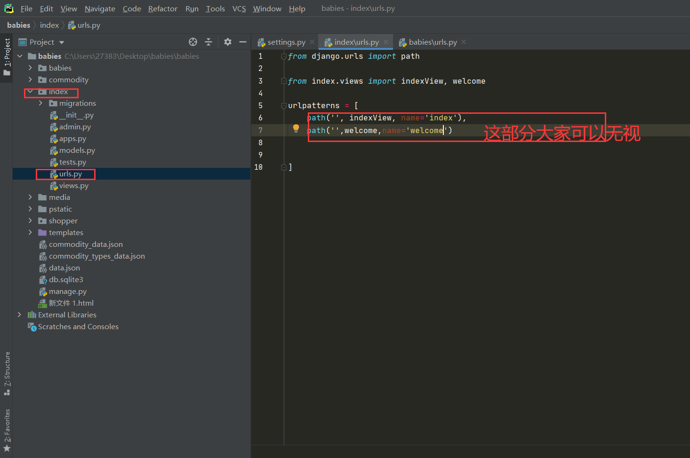
Task: Close the babies\urls.py tab
Action: click(464, 42)
